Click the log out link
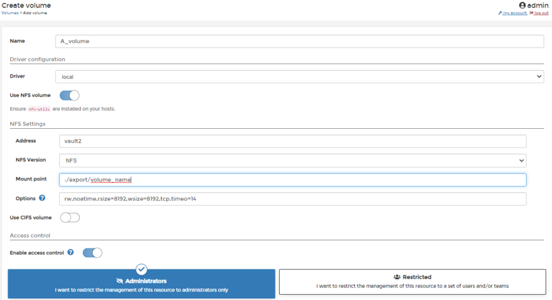Screen dimensions: 552x300 point(541,13)
